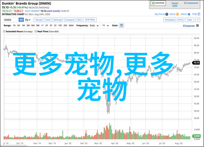The width and height of the screenshot is (204, 147).
Task: Click the tutorial video icon
Action: pos(184,26)
